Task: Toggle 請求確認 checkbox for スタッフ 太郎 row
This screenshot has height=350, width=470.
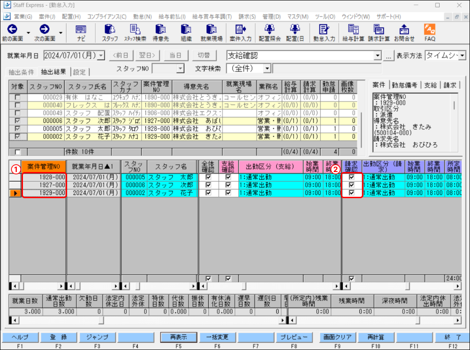Action: tap(352, 177)
